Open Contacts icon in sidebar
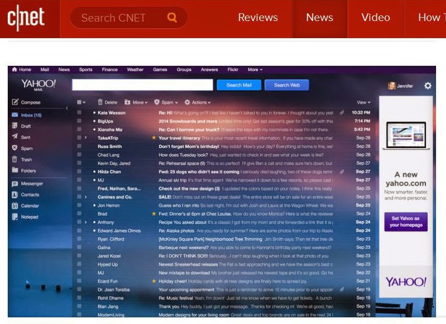The image size is (446, 324). pyautogui.click(x=15, y=195)
